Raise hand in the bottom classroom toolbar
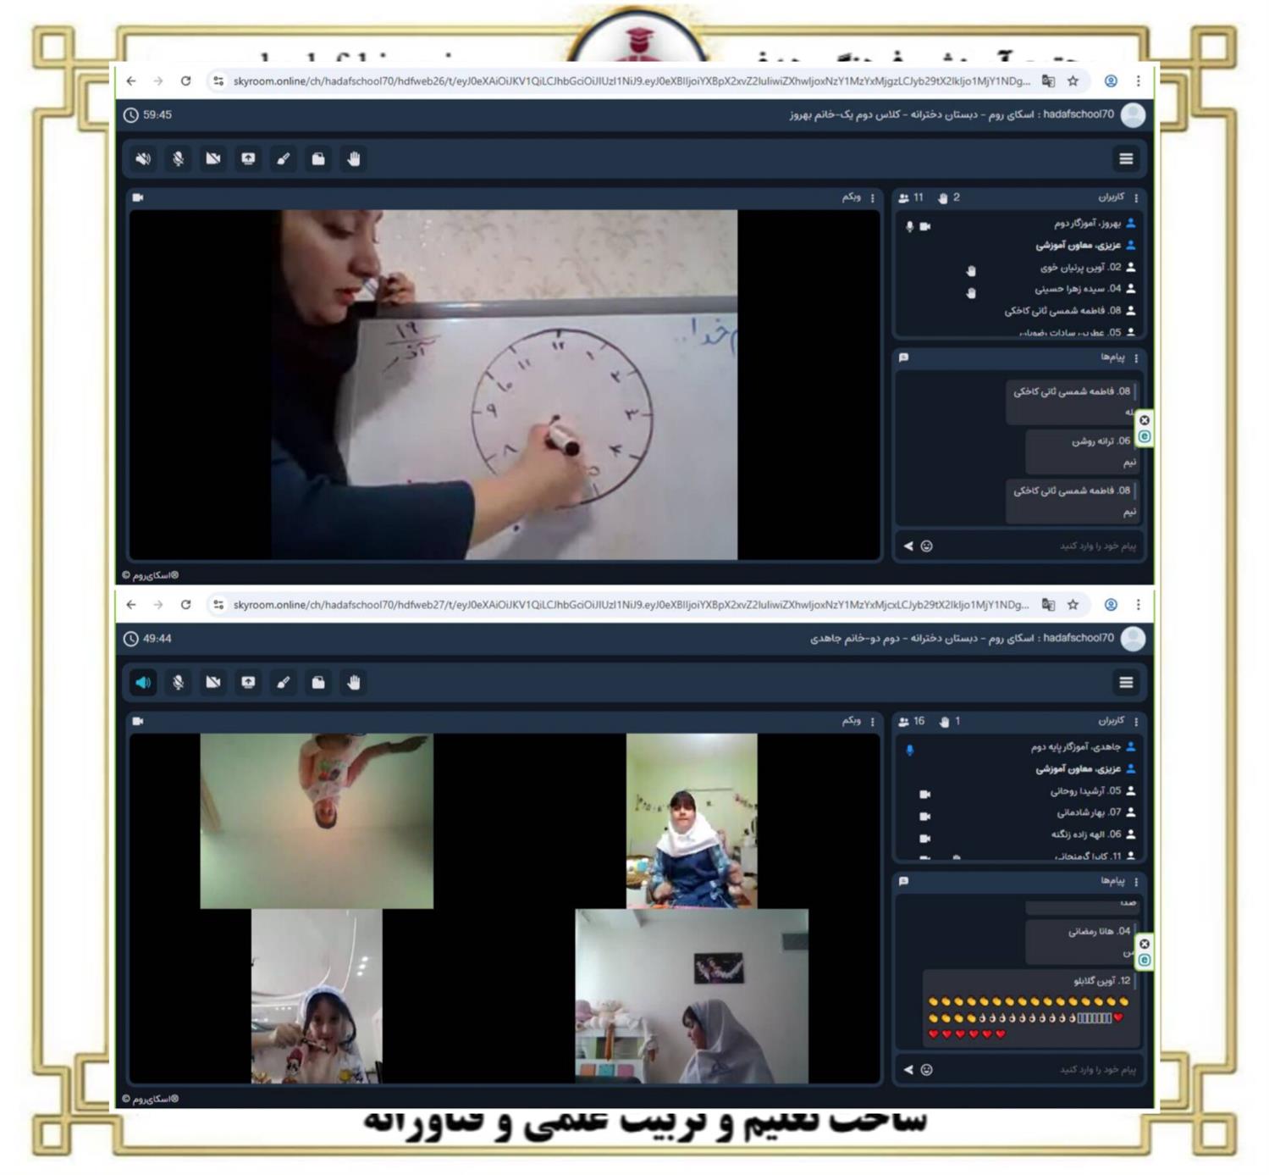The image size is (1269, 1175). click(x=354, y=683)
